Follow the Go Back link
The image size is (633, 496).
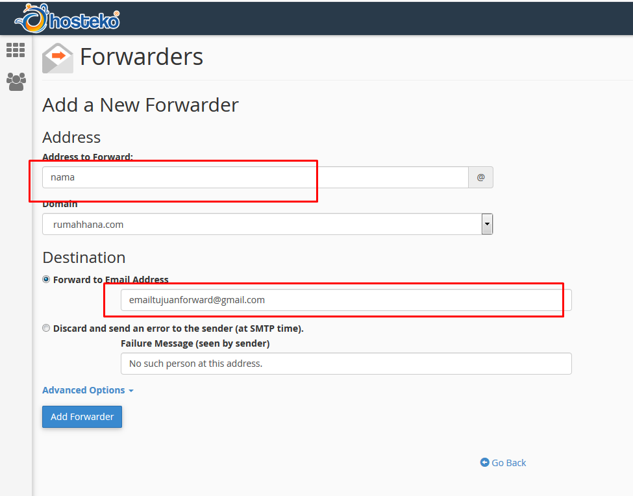pos(508,462)
